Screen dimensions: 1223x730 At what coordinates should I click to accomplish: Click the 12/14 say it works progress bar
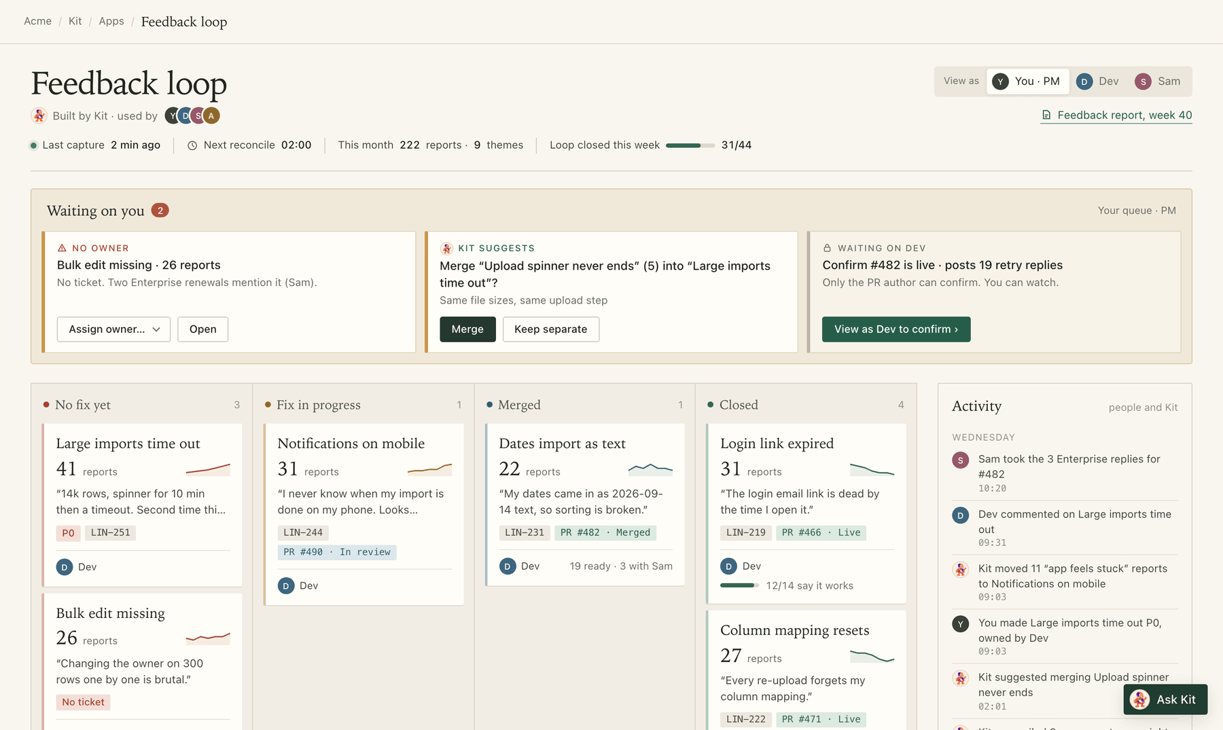(739, 585)
